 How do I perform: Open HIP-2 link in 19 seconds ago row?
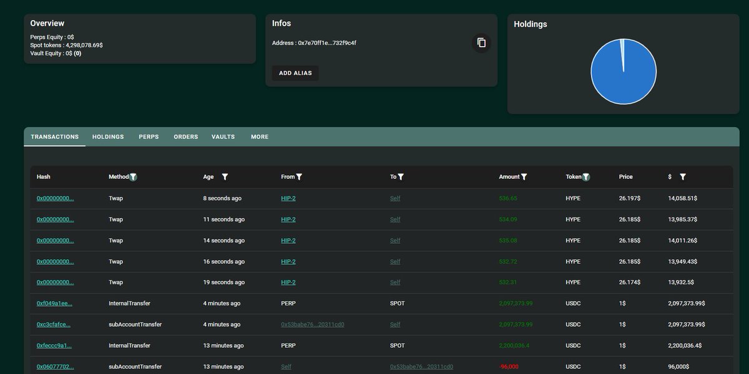click(288, 282)
